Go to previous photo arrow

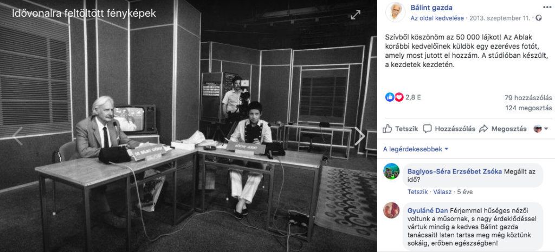[x=17, y=136]
